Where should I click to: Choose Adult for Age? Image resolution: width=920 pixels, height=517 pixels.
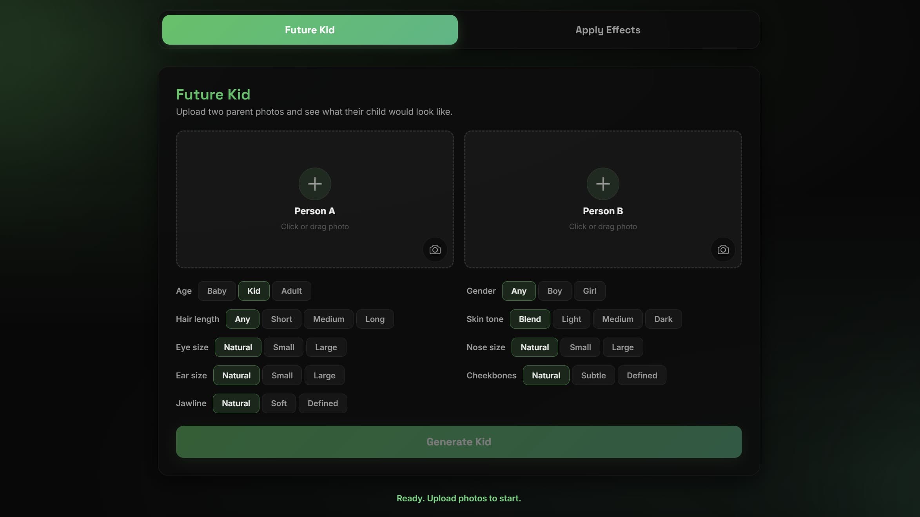(291, 291)
